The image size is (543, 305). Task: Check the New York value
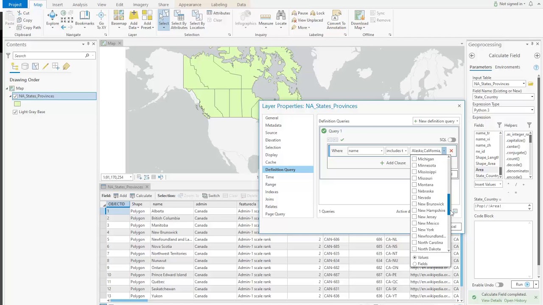point(414,230)
